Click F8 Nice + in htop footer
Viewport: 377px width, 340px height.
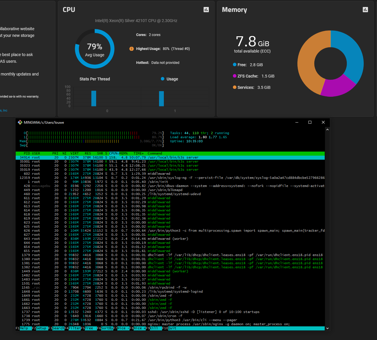[138, 328]
